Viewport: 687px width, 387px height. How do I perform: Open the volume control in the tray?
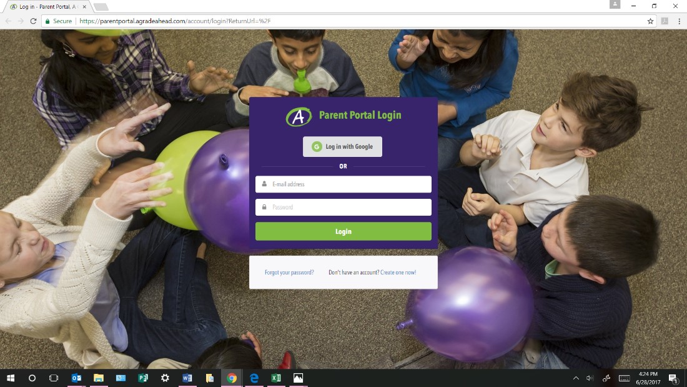tap(590, 378)
